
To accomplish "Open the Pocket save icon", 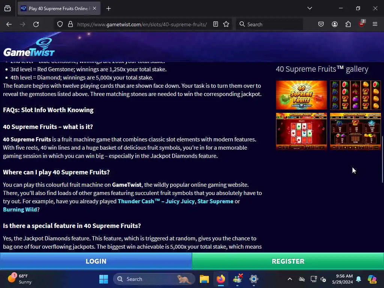I will pyautogui.click(x=321, y=24).
